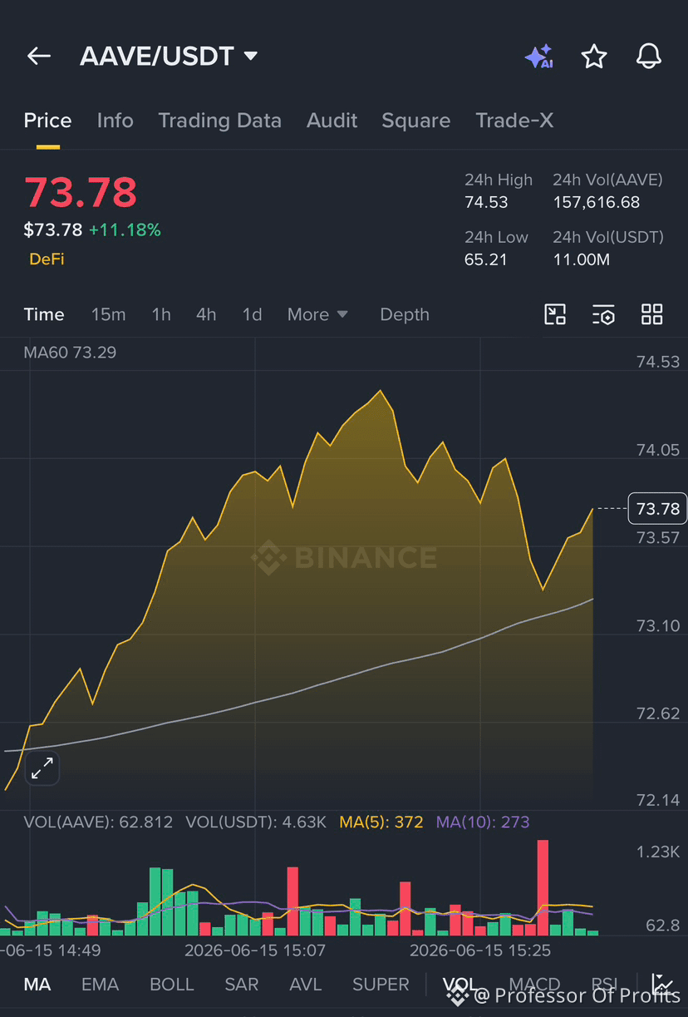Enable the BOLL indicator
Screen dimensions: 688x1017
pos(171,985)
